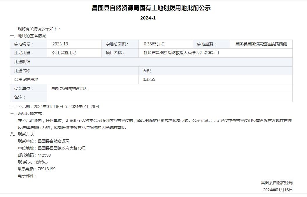The width and height of the screenshot is (307, 197).
Task: Click the date 2024年01月16日 at bottom right
Action: coord(278,190)
